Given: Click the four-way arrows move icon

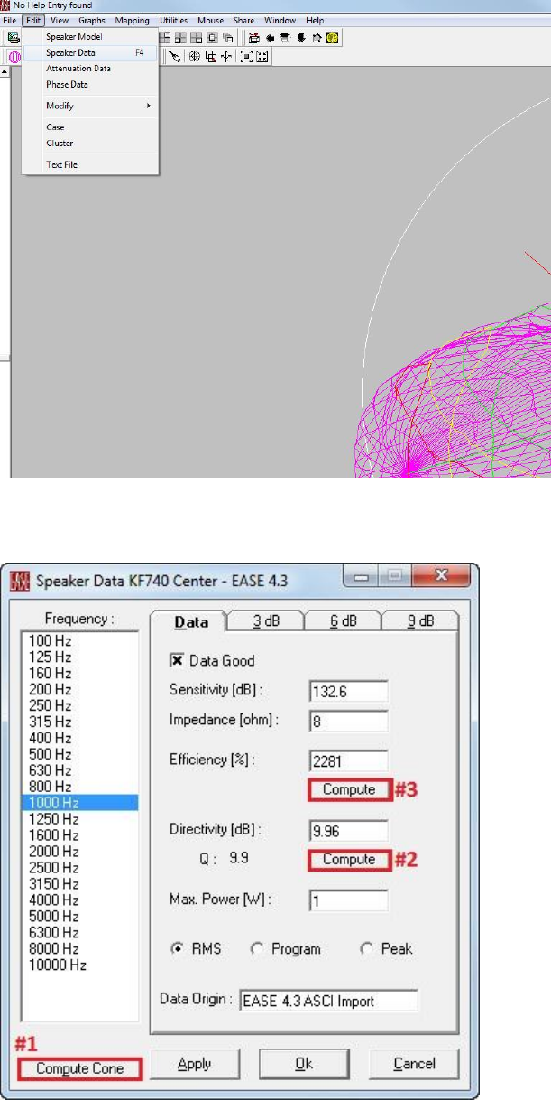Looking at the screenshot, I should [x=226, y=55].
